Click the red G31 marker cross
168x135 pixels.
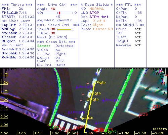pyautogui.click(x=153, y=108)
